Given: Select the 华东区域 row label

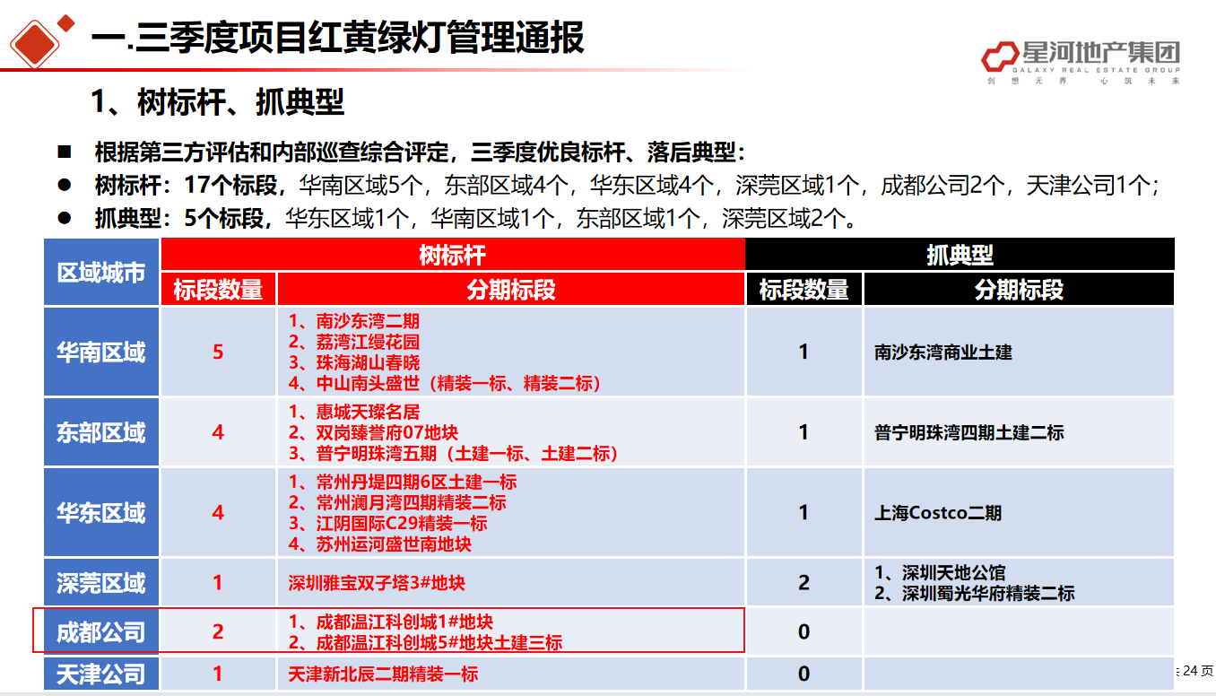Looking at the screenshot, I should point(101,512).
